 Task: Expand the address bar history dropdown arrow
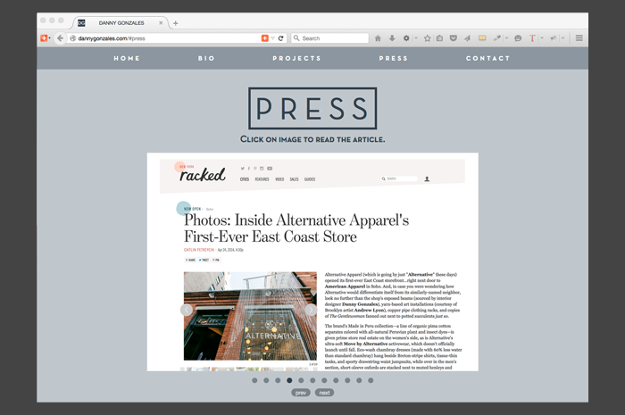click(x=273, y=38)
